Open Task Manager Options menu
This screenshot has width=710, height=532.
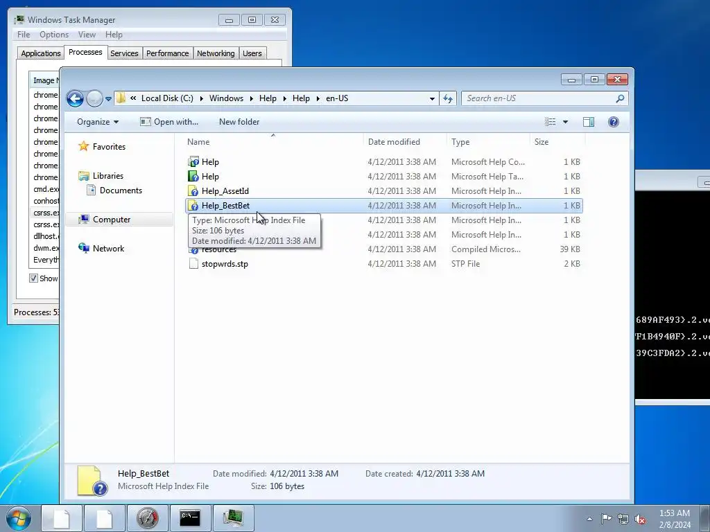(54, 35)
